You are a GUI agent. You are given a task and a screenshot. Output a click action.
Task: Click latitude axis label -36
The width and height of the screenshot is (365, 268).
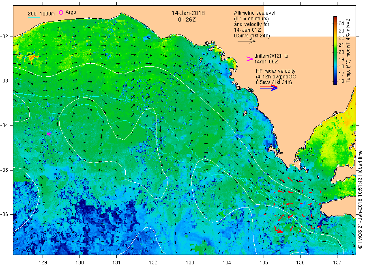click(4, 214)
